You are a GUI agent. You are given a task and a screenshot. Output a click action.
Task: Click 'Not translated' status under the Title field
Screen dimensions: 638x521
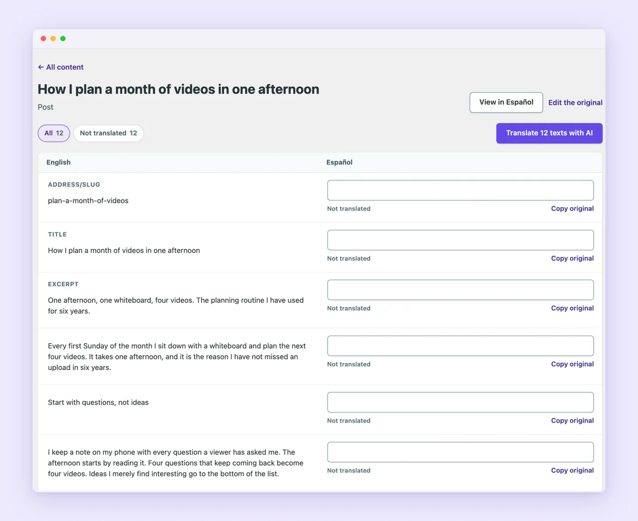coord(349,259)
